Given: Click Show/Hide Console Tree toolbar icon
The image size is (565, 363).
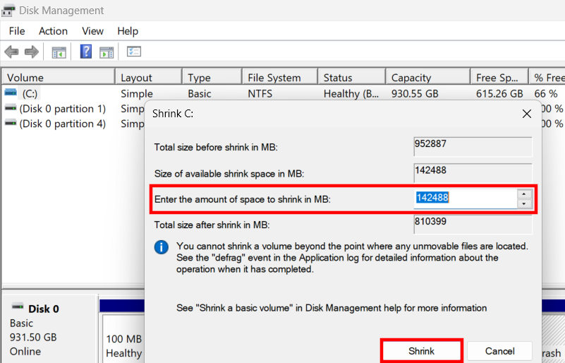Looking at the screenshot, I should (x=59, y=52).
